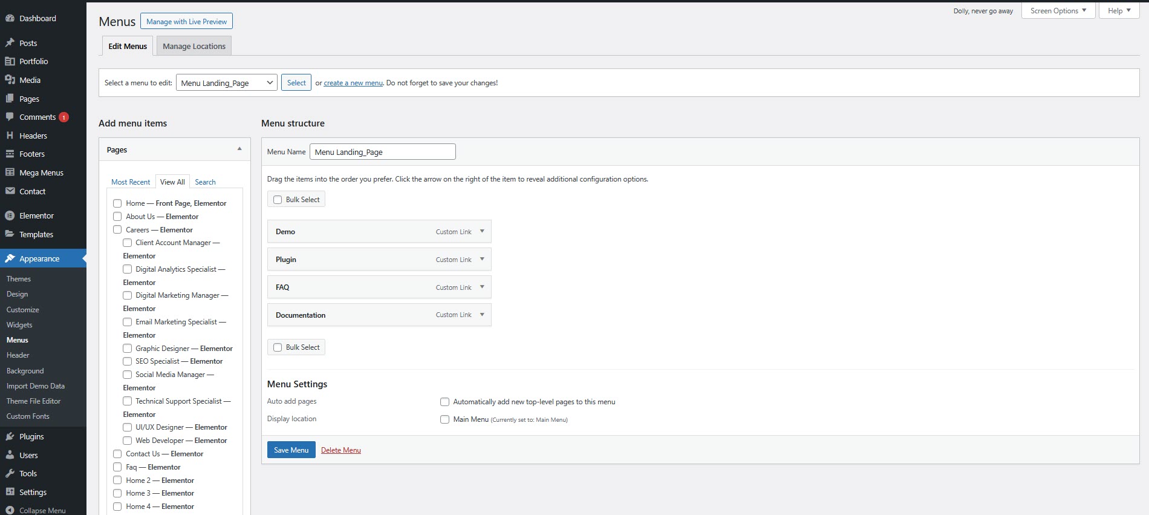Click the Posts pushpin icon

tap(10, 43)
